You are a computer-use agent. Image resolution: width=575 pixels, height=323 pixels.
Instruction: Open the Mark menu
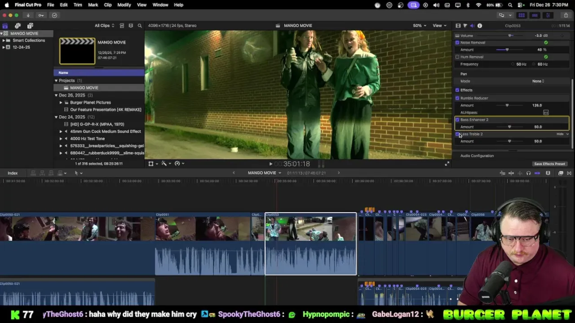93,5
